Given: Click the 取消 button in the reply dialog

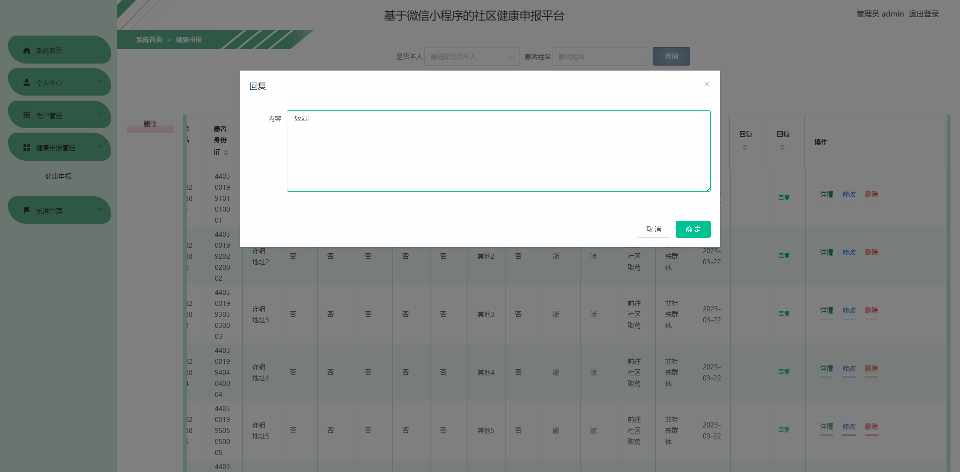Looking at the screenshot, I should coord(654,229).
